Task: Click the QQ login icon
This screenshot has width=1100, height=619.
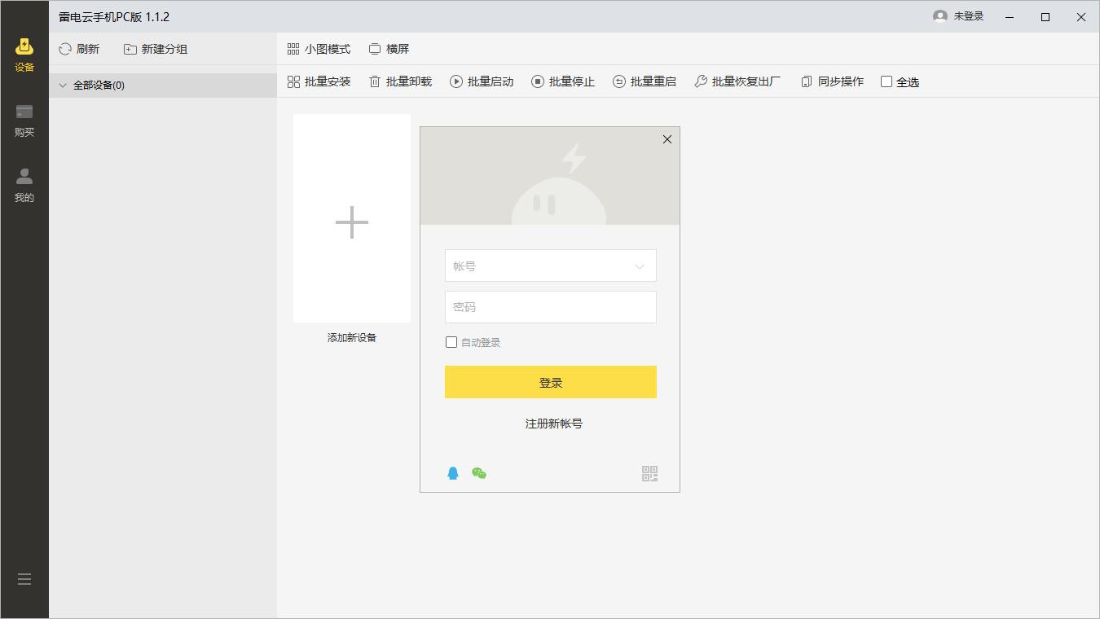Action: tap(451, 472)
